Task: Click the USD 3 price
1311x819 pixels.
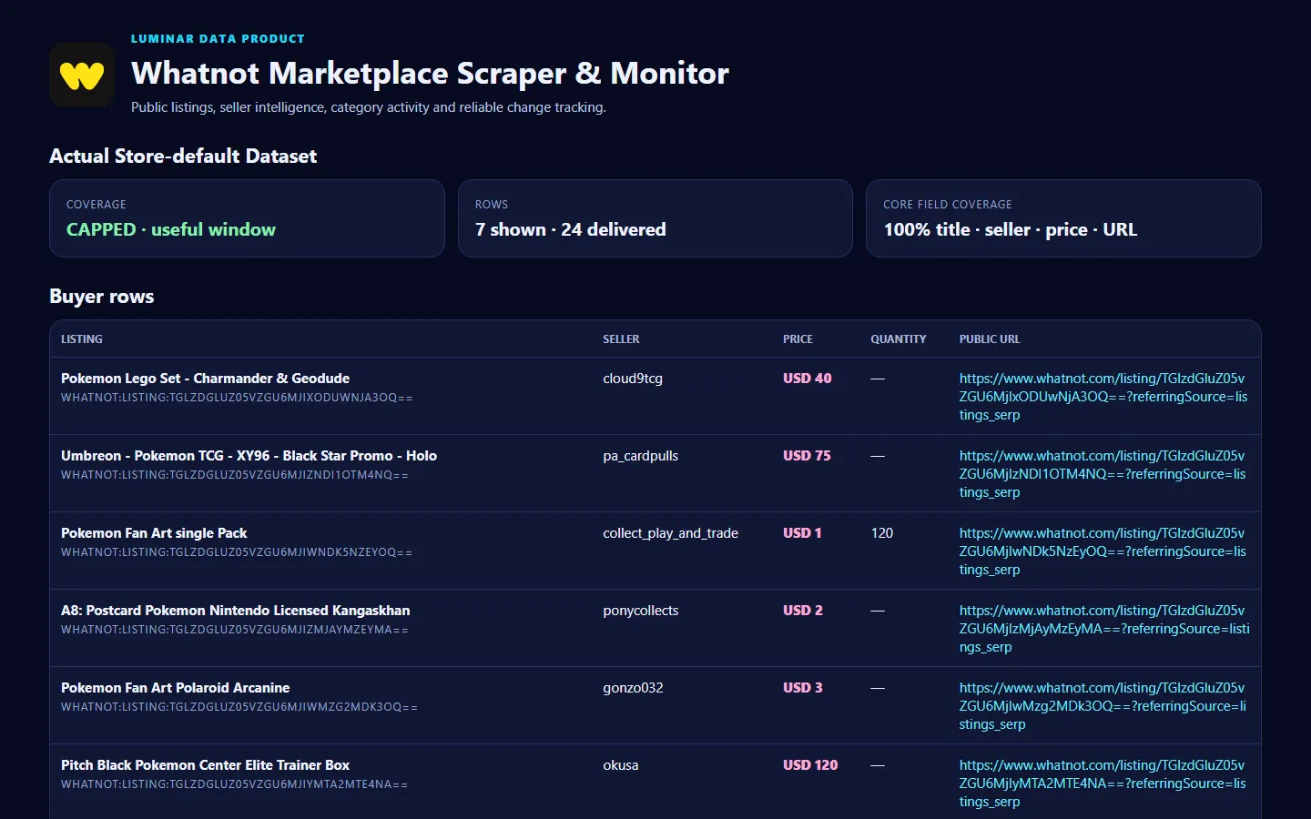Action: [803, 688]
